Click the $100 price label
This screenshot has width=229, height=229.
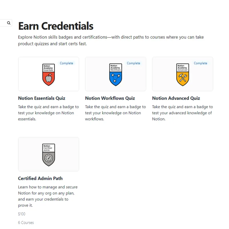click(x=22, y=214)
